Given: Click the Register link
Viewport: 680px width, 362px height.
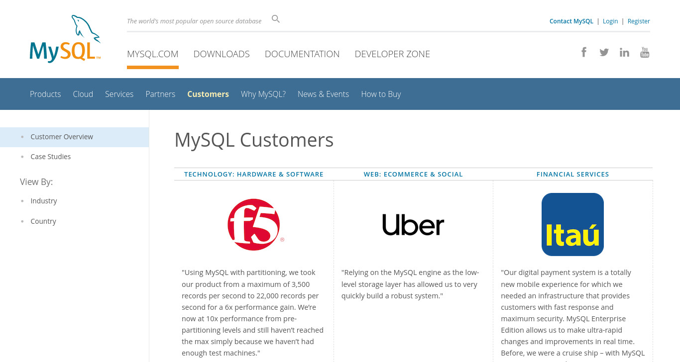Looking at the screenshot, I should point(639,21).
